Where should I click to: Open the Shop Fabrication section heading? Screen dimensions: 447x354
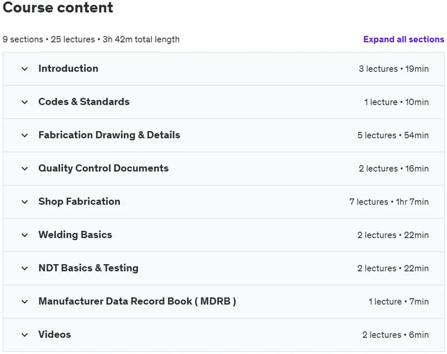pyautogui.click(x=79, y=202)
